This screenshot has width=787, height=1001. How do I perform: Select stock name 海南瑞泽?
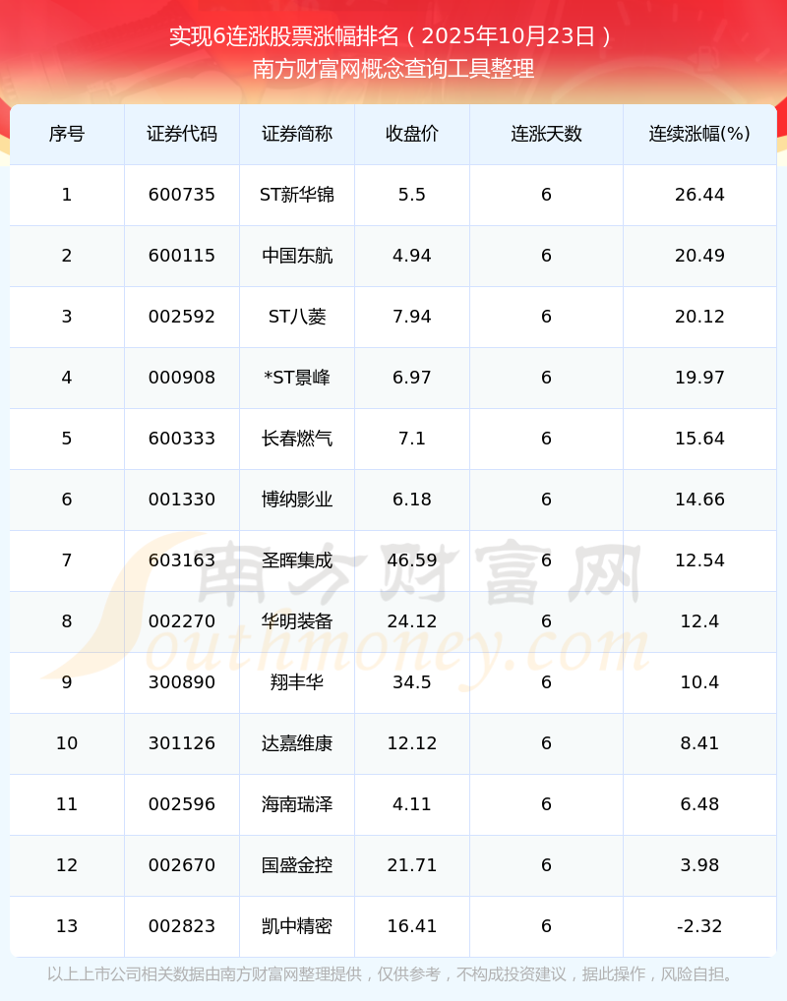coord(297,804)
